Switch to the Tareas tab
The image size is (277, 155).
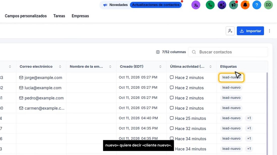click(59, 16)
